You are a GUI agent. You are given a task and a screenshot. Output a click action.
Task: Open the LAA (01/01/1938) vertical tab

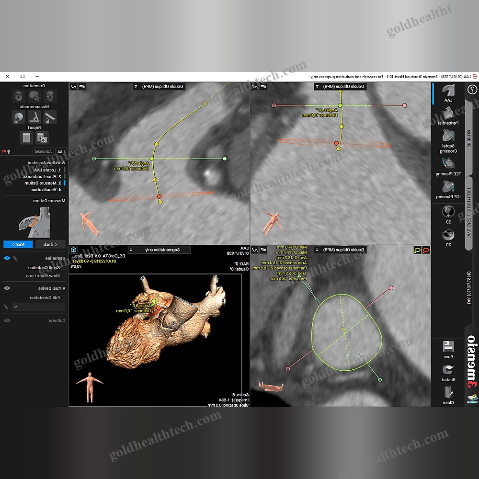[469, 288]
